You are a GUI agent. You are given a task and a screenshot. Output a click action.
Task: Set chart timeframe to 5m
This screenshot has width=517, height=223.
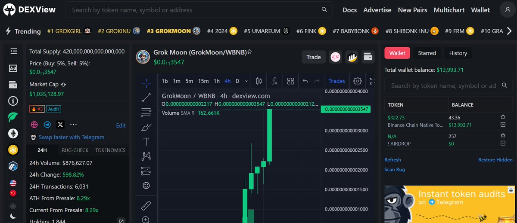point(189,81)
